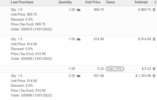Image resolution: width=157 pixels, height=100 pixels.
Task: Edit the quantity 2.00 field
Action: 72,76
